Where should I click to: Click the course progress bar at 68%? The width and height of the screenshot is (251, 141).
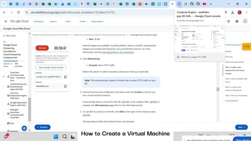(x=14, y=61)
